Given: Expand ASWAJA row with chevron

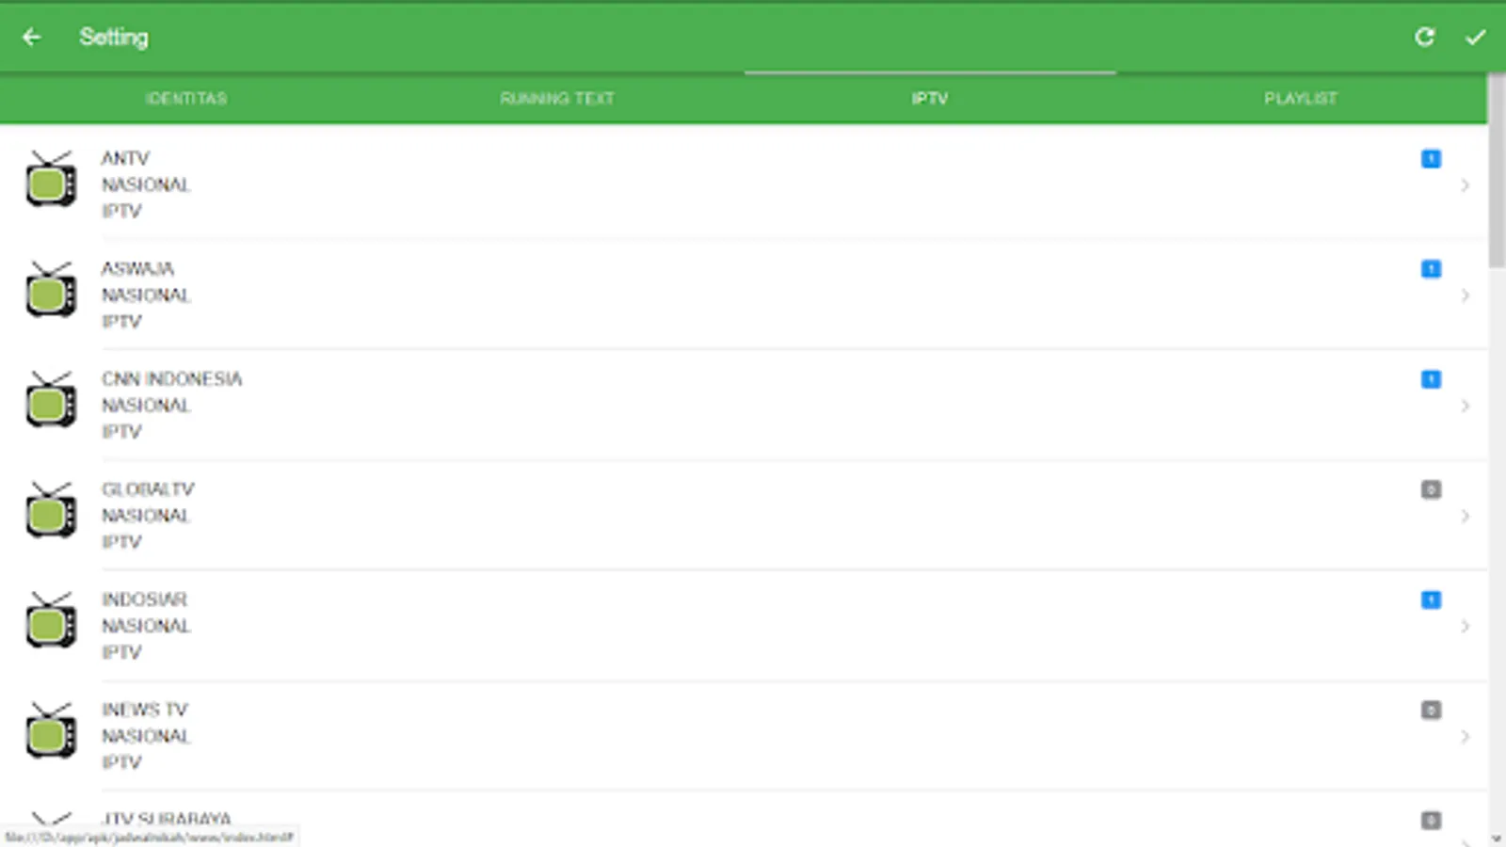Looking at the screenshot, I should coord(1466,296).
